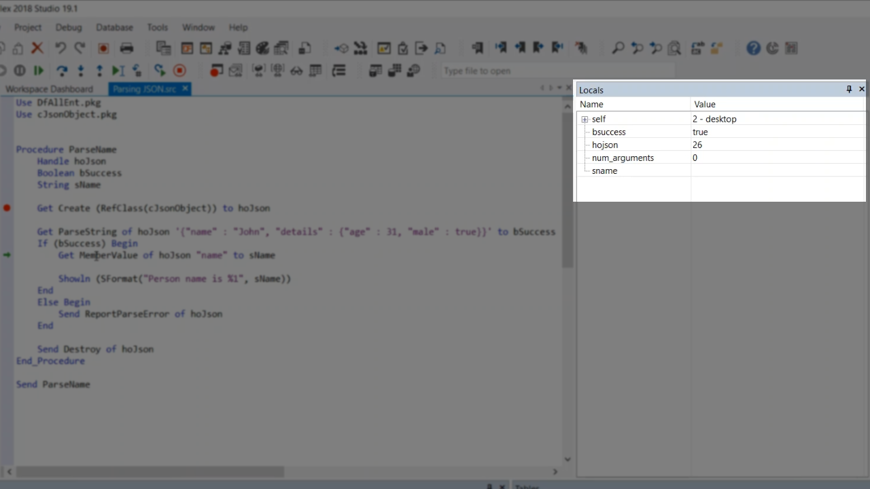Toggle breakpoint using the toolbar breakpoint icon
This screenshot has height=489, width=870.
216,71
